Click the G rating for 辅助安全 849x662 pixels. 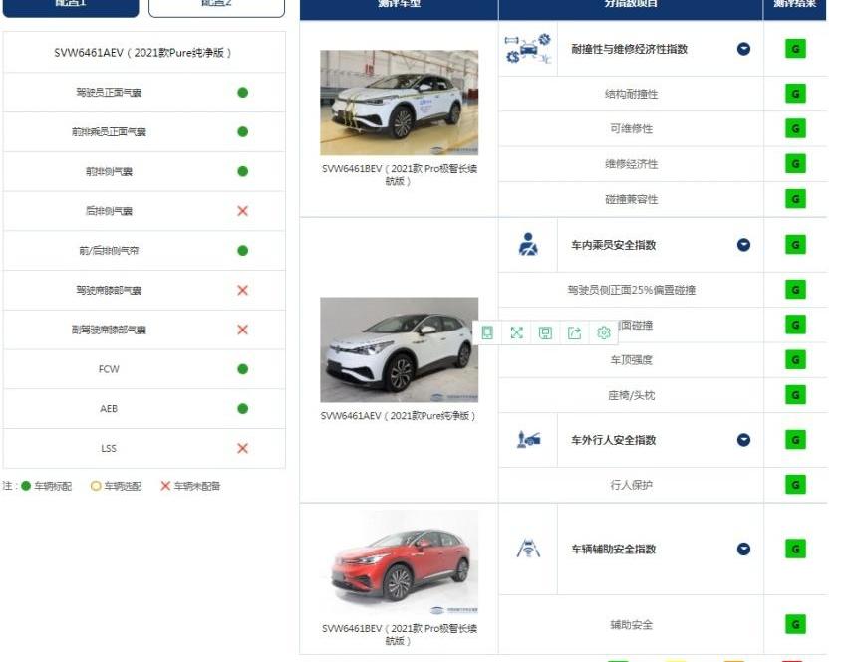tap(795, 625)
